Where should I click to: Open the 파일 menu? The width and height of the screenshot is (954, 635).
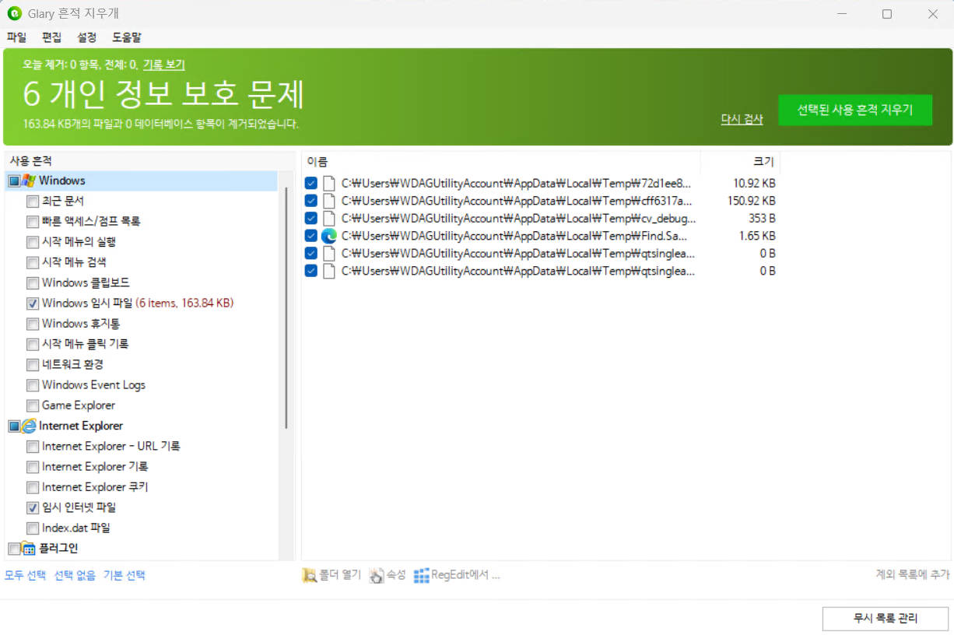pyautogui.click(x=16, y=37)
